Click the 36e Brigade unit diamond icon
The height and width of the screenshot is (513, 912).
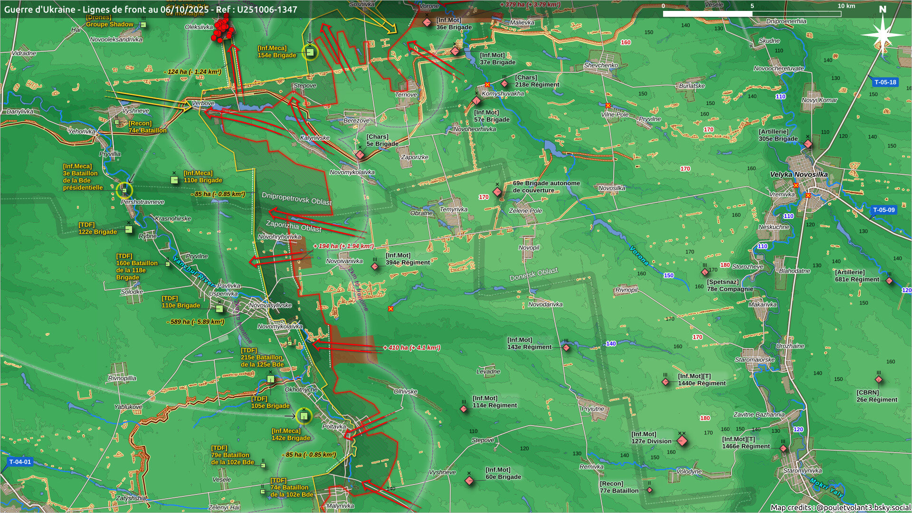(427, 22)
